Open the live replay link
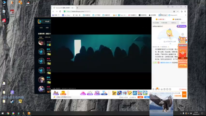This screenshot has width=206, height=116. 177,19
